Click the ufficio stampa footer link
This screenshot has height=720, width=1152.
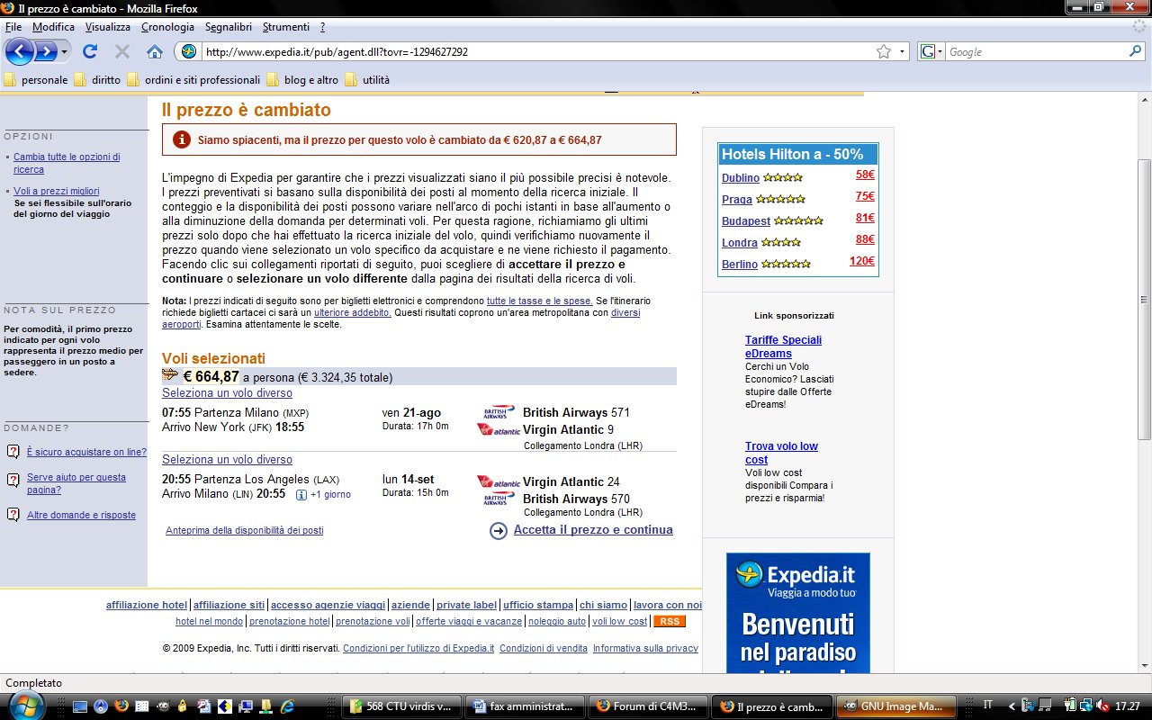coord(538,605)
